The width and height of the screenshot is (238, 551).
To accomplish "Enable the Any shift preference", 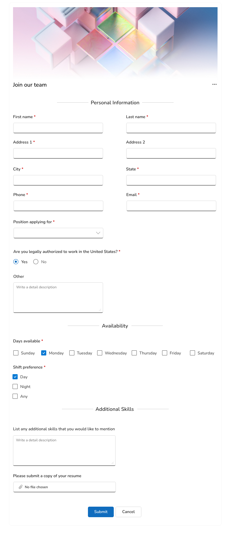I will 15,396.
